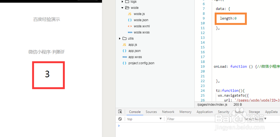
Task: Switch to the Application tab
Action: click(205, 112)
